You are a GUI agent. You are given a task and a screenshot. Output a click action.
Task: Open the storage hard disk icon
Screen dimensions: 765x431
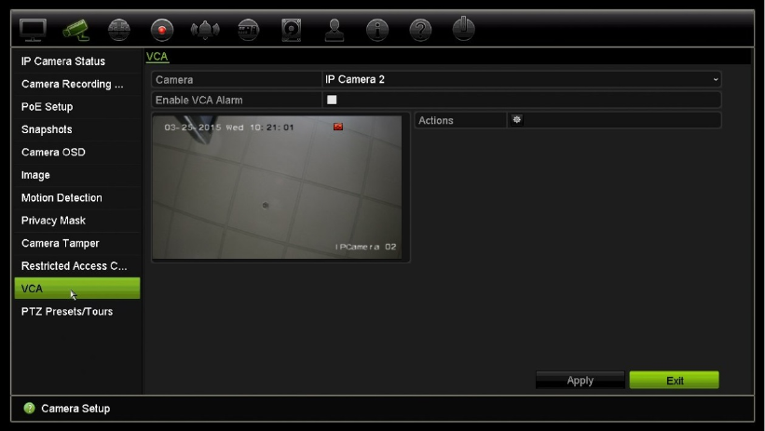tap(292, 30)
